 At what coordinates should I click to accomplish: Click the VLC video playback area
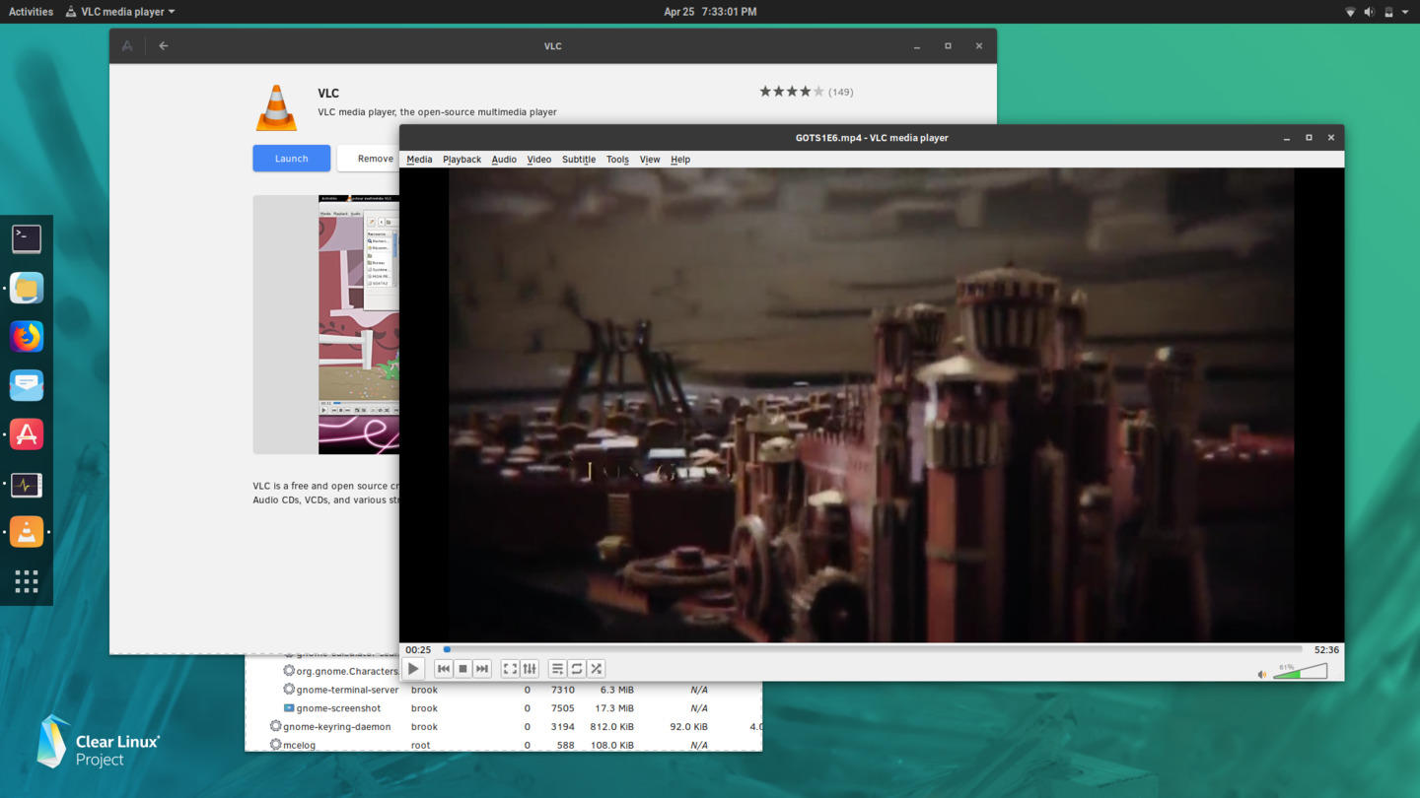pos(872,405)
